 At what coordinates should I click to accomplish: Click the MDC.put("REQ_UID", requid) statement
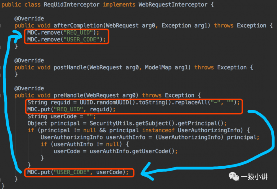tap(71, 109)
